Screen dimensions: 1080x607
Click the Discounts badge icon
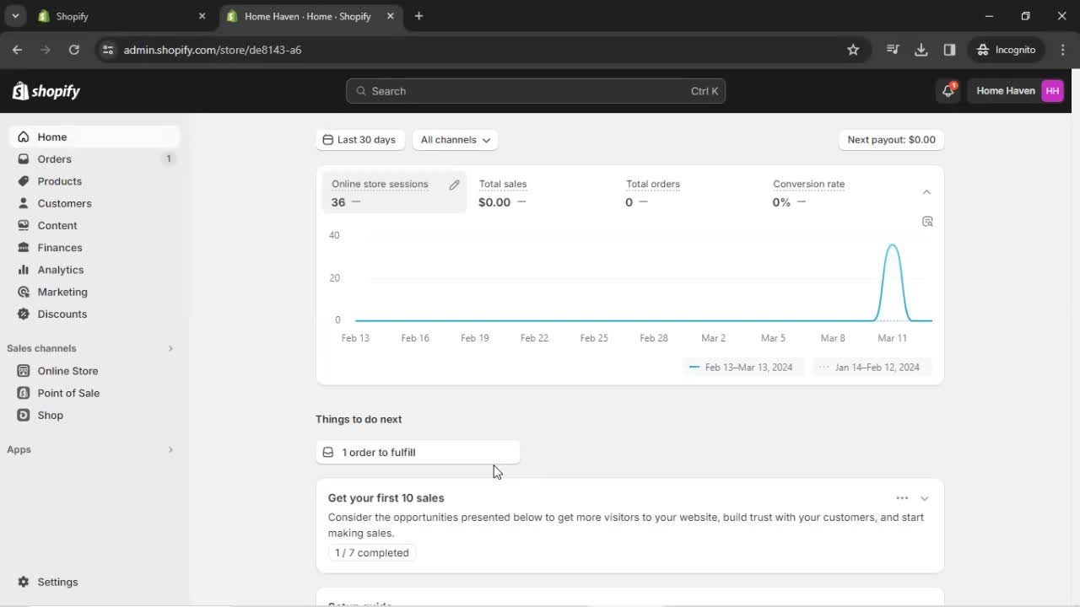[x=24, y=314]
